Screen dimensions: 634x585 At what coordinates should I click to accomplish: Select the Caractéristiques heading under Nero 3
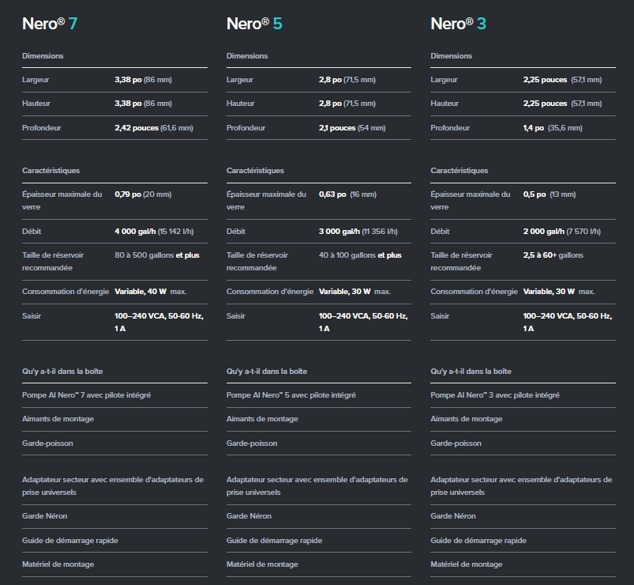point(460,171)
